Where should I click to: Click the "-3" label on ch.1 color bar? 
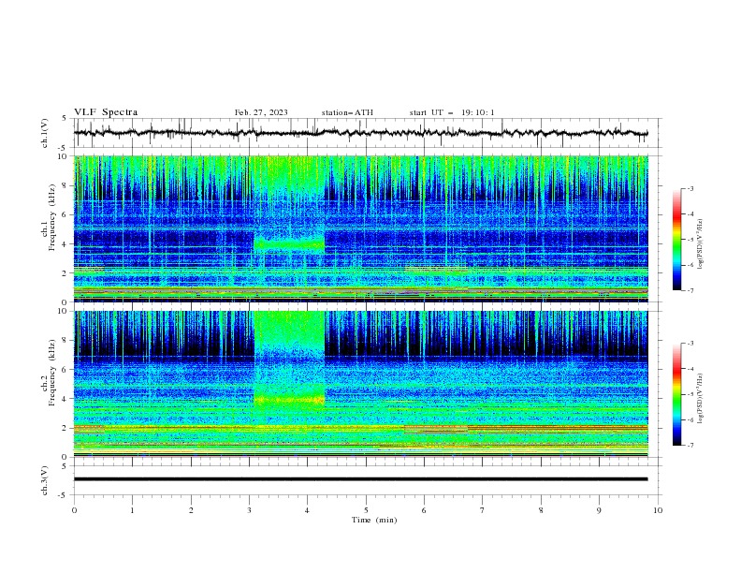[690, 188]
